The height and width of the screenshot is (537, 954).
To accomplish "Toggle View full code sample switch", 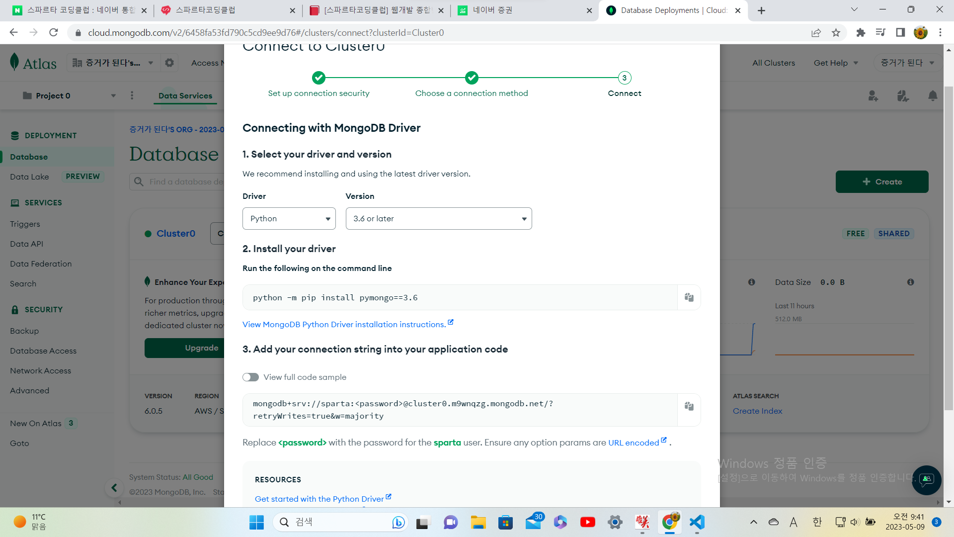I will (250, 377).
